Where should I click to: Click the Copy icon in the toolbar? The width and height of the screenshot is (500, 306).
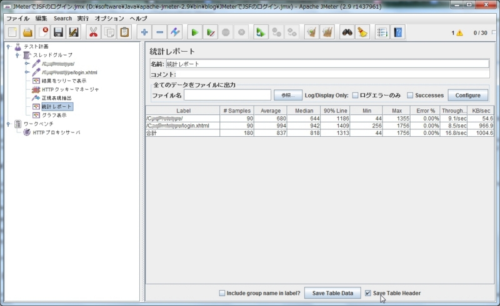[x=109, y=32]
